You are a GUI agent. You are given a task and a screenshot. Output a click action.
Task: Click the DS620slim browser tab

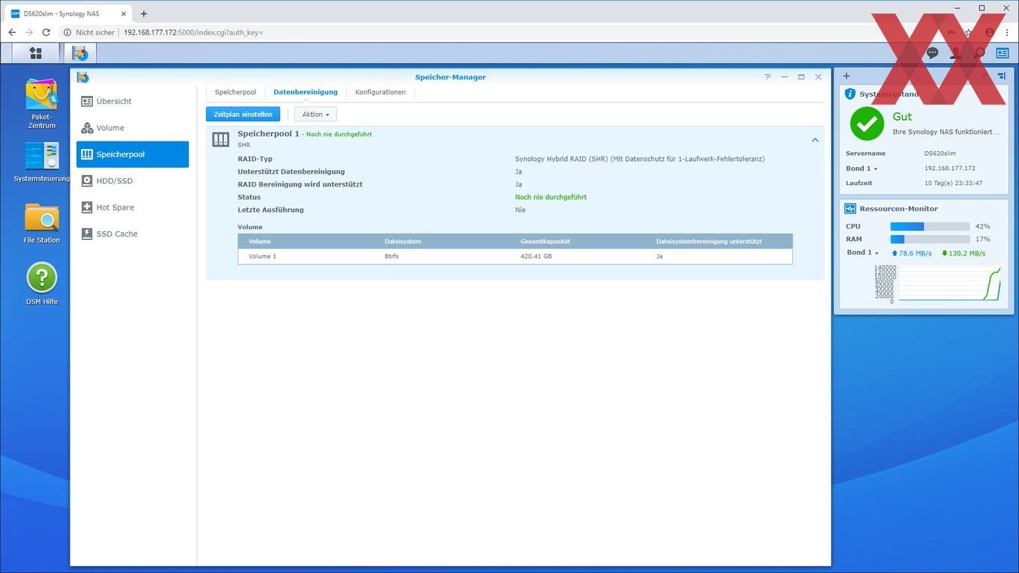tap(67, 13)
